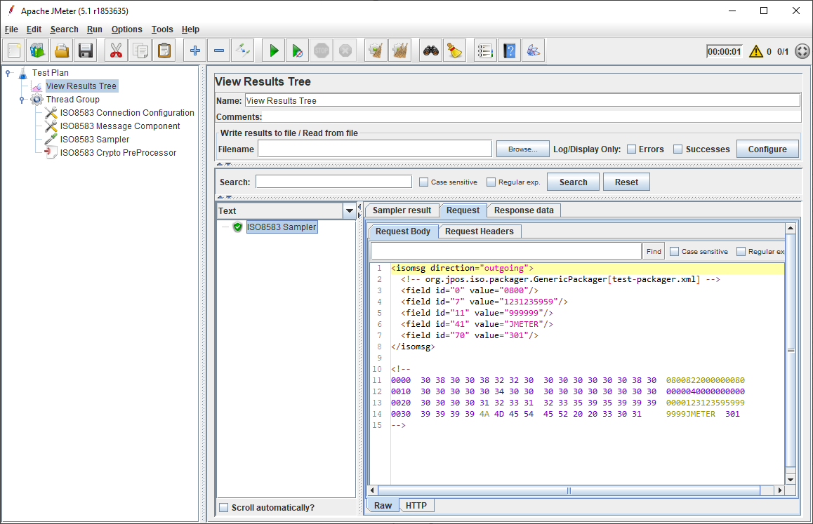Click Start no pauses toolbar icon
This screenshot has width=813, height=524.
[x=298, y=51]
